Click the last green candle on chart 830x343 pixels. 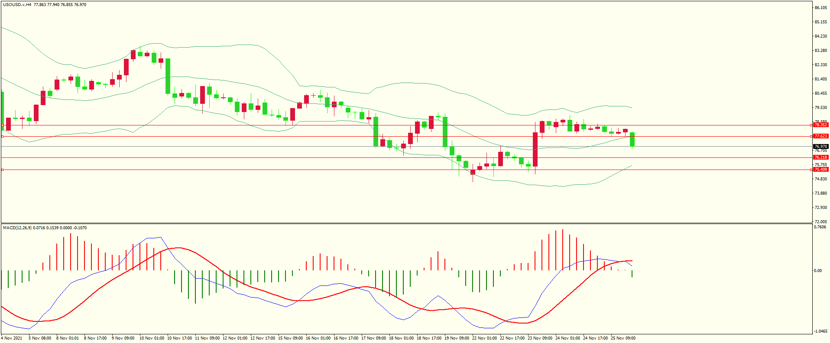[632, 139]
